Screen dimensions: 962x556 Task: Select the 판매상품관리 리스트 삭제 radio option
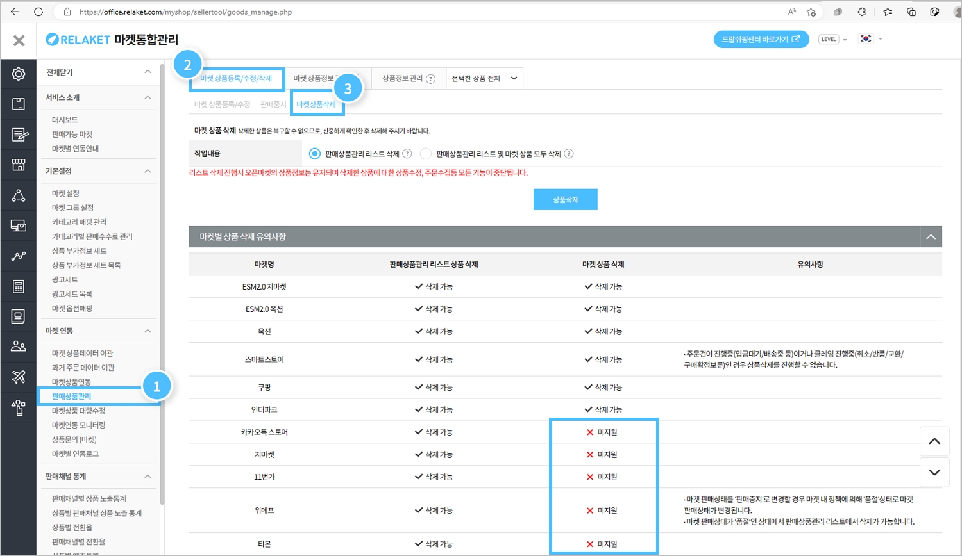[314, 154]
